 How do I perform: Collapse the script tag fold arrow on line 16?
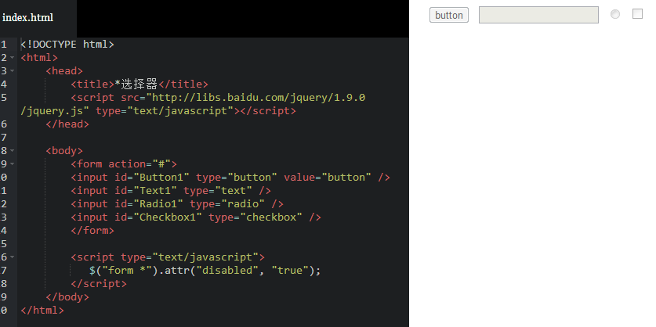(x=12, y=257)
